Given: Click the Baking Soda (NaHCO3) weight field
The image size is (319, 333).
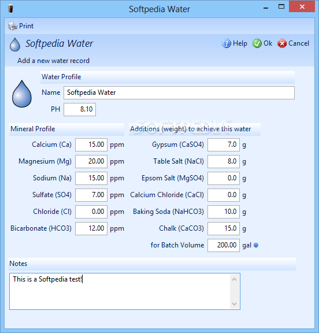Looking at the screenshot, I should [x=224, y=212].
